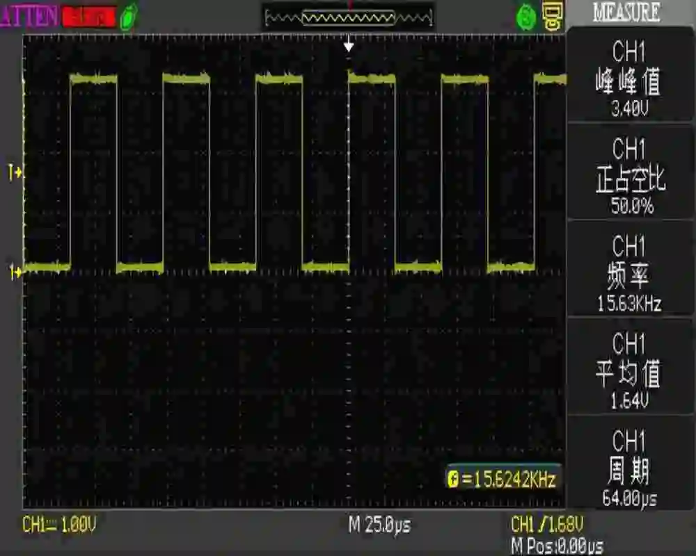
Task: Select the CH1 positive duty cycle 50.0% item
Action: (x=630, y=172)
